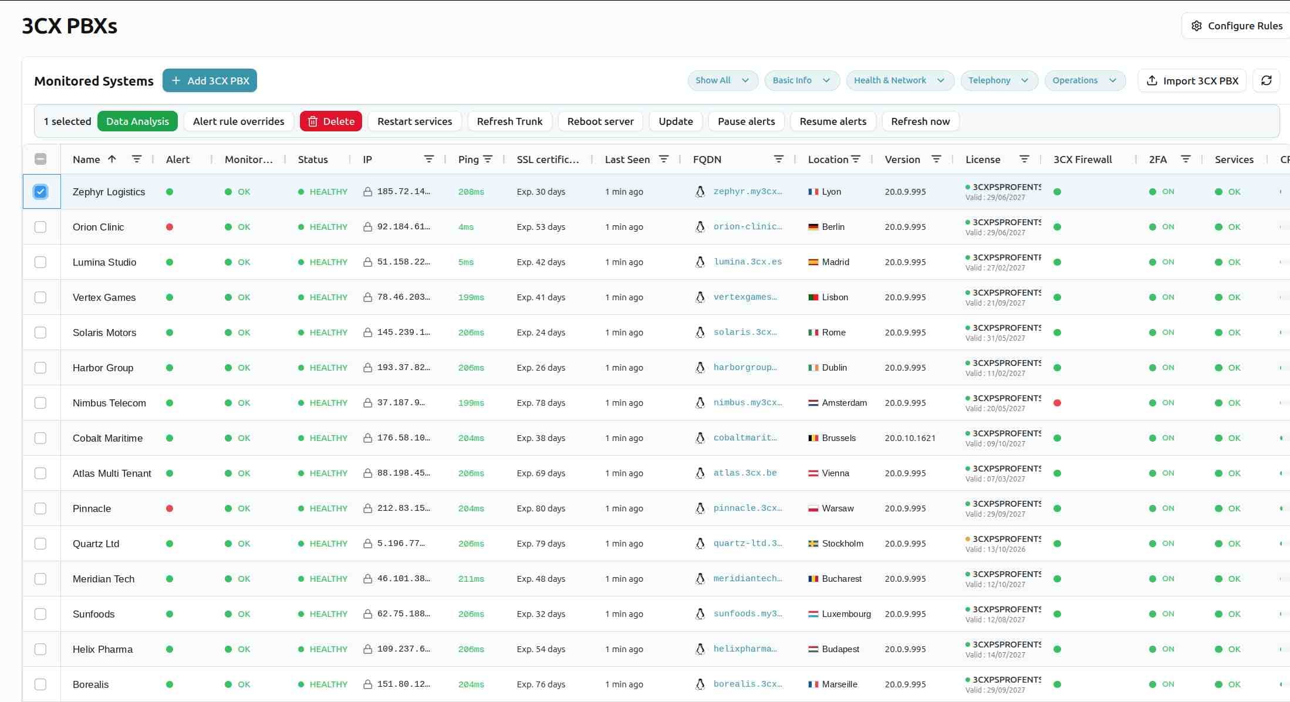1290x702 pixels.
Task: Toggle the select-all checkbox in header
Action: (40, 159)
